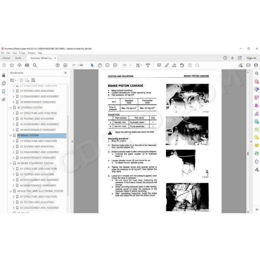260x260 pixels.
Task: Expand the right tools pane arrow
Action: click(251, 142)
